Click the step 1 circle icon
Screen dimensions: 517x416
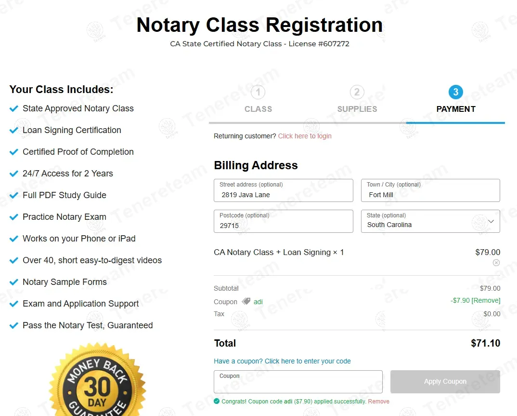point(258,92)
